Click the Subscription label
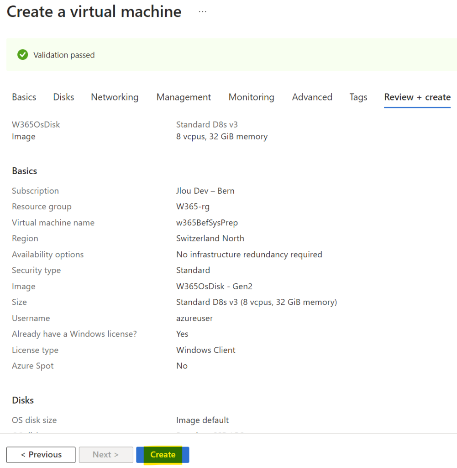Screen dimensions: 457x468 click(35, 191)
